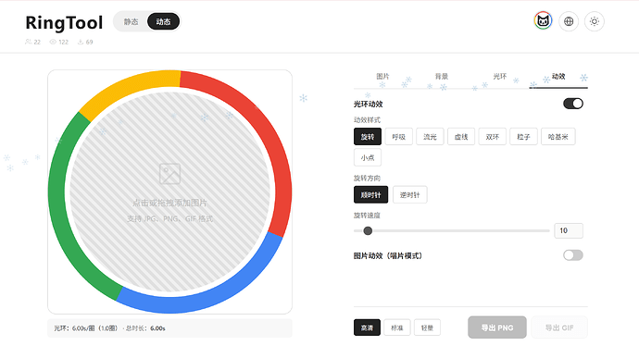
Task: Click the eye views icon showing 122
Action: coord(53,42)
